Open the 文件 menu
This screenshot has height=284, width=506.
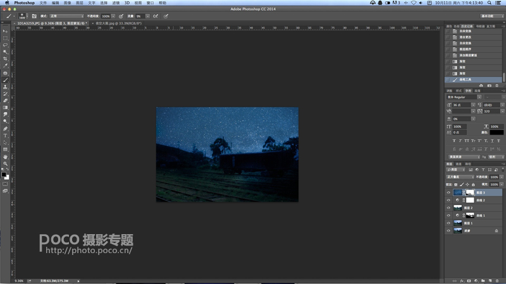click(43, 3)
